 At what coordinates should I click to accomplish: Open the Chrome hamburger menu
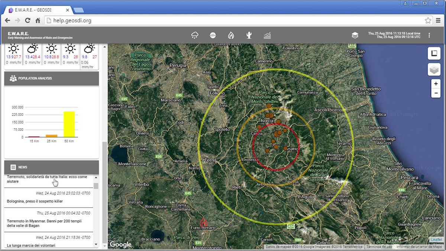[438, 20]
